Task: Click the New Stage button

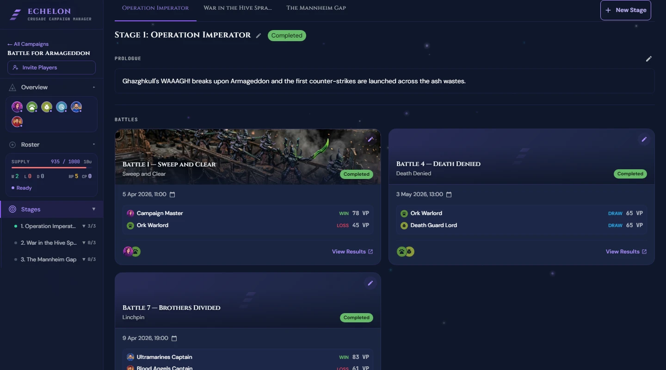Action: (625, 10)
